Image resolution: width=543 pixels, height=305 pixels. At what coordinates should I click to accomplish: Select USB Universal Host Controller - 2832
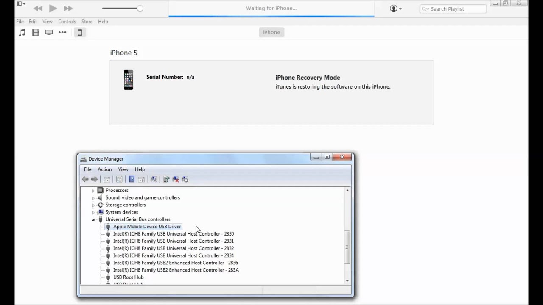click(174, 248)
